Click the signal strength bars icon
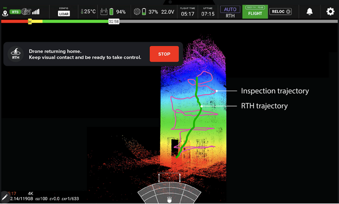339x204 pixels. pos(36,11)
